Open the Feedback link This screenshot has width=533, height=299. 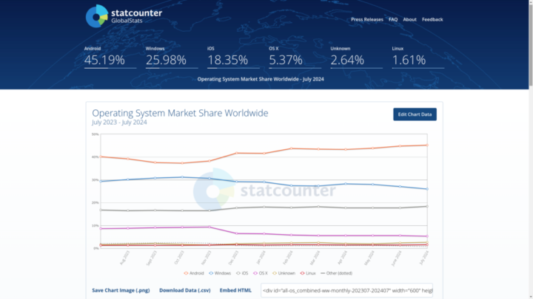point(432,19)
